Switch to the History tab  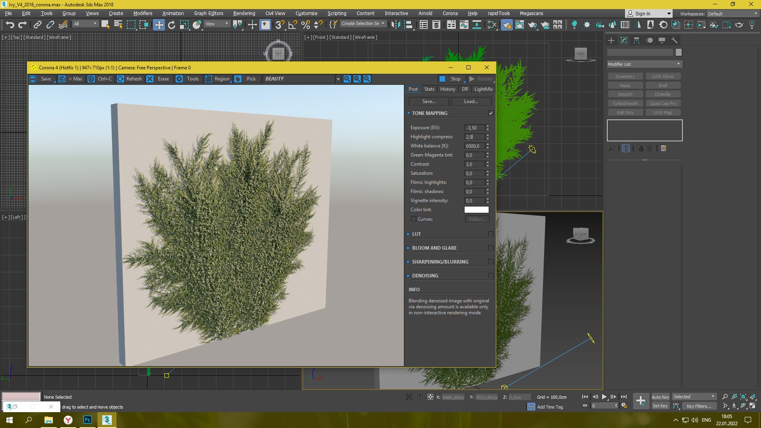[x=448, y=89]
